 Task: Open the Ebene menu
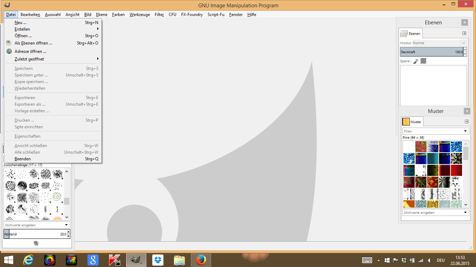tap(102, 15)
